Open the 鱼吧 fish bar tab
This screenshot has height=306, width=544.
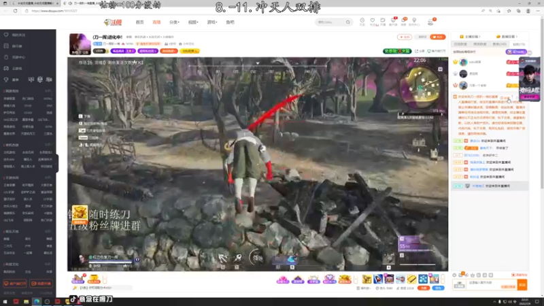click(x=230, y=22)
